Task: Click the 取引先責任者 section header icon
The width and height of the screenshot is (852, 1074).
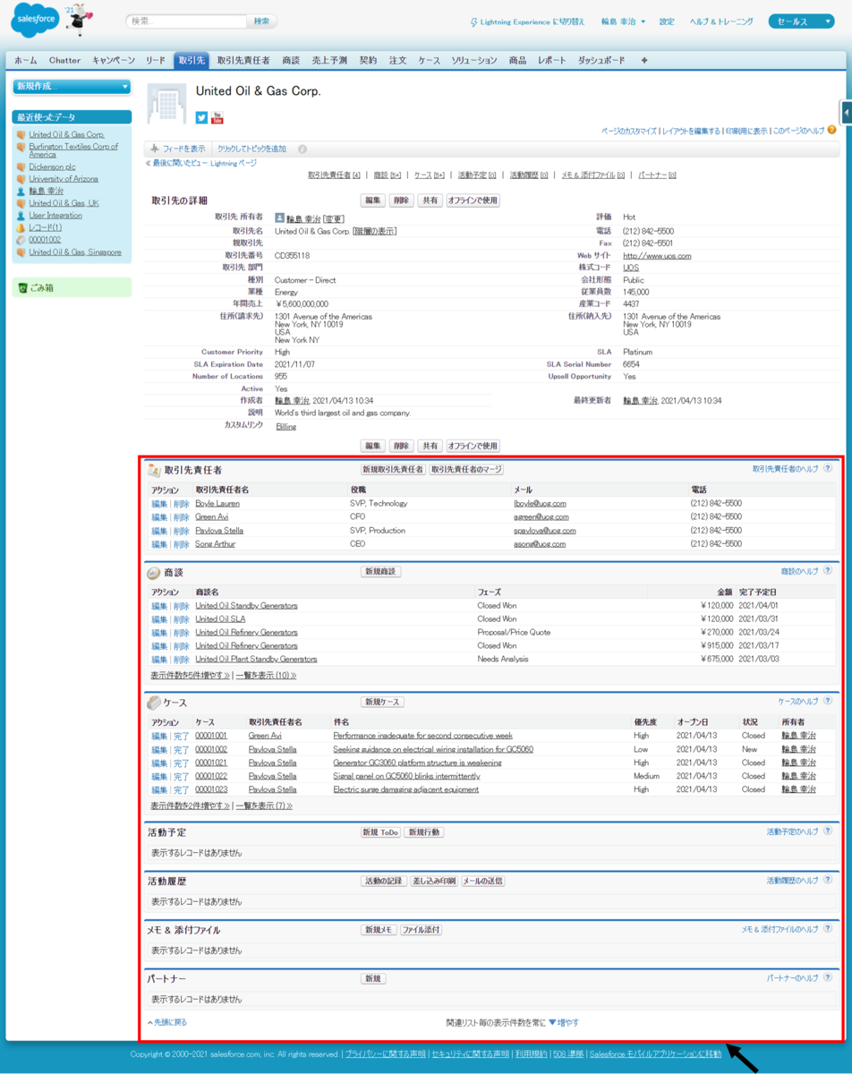Action: pyautogui.click(x=154, y=469)
